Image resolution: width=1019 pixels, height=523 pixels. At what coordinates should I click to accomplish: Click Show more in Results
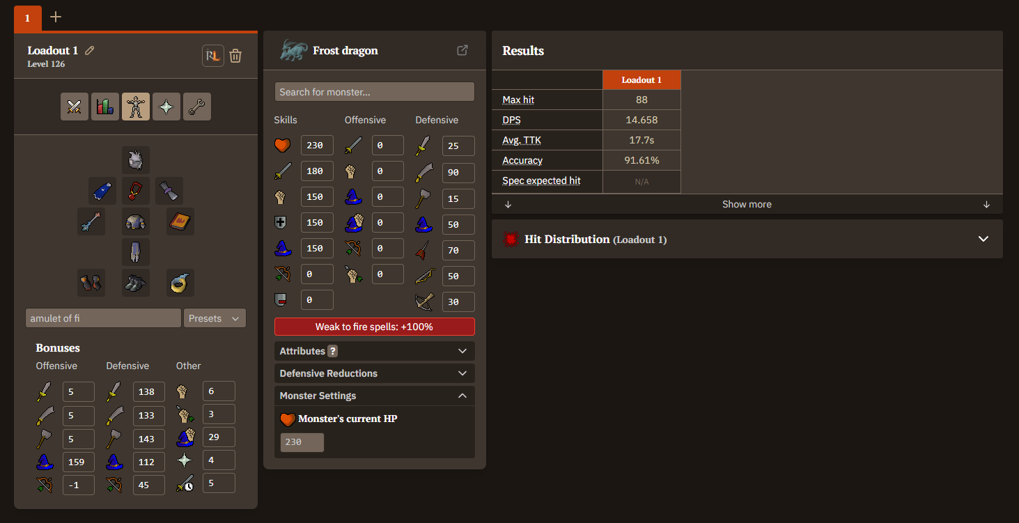coord(747,204)
